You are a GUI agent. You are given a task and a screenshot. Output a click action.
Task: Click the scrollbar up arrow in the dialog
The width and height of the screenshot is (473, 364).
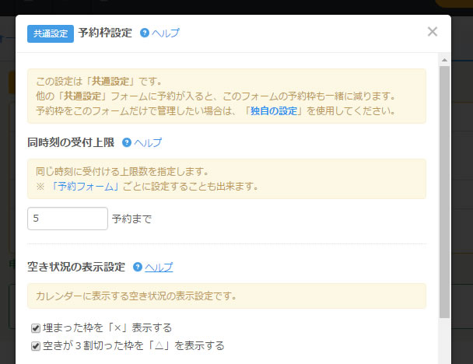444,60
